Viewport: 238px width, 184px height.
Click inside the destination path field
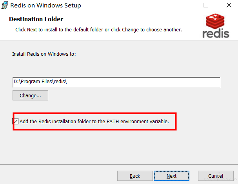tap(116, 82)
